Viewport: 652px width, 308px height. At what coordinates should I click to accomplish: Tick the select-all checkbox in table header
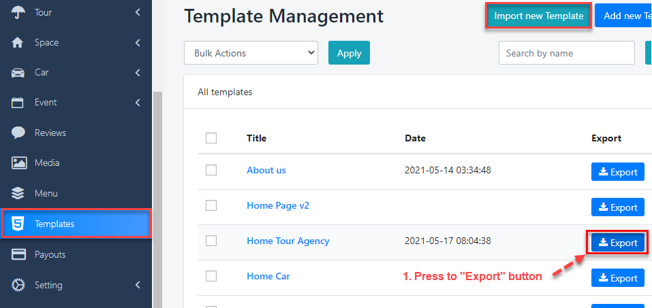(211, 138)
